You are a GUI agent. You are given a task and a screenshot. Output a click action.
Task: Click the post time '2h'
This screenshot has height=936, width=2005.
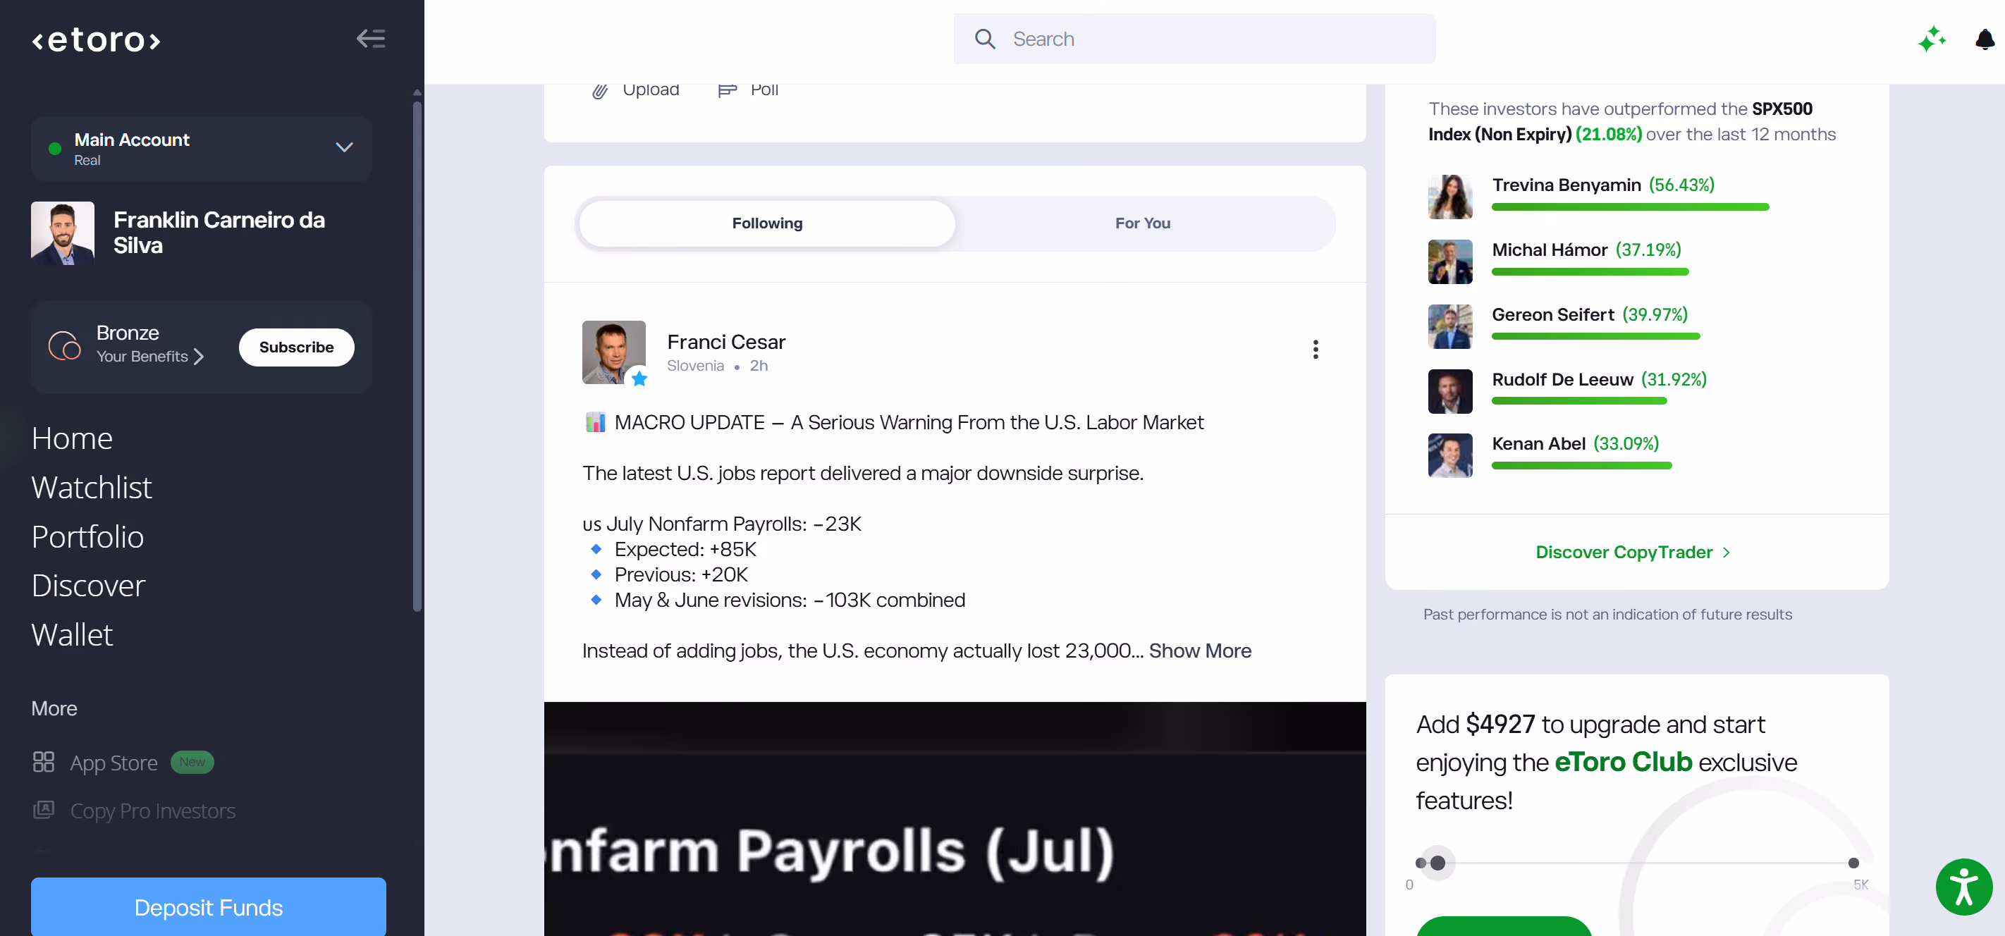coord(758,366)
